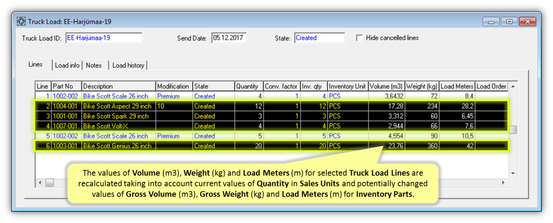Image resolution: width=553 pixels, height=223 pixels.
Task: Click the Quantity column header
Action: coord(249,86)
